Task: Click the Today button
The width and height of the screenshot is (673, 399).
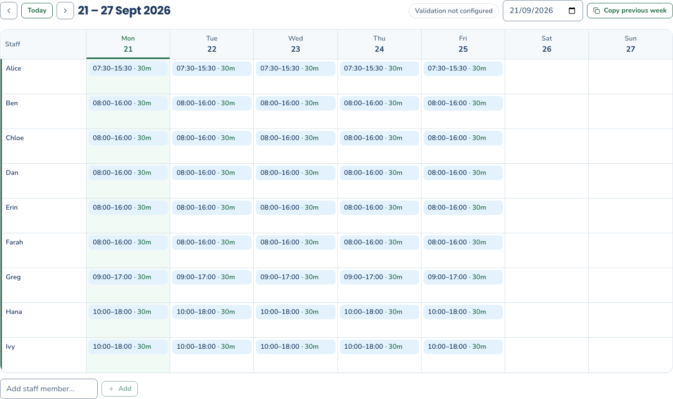Action: [37, 11]
